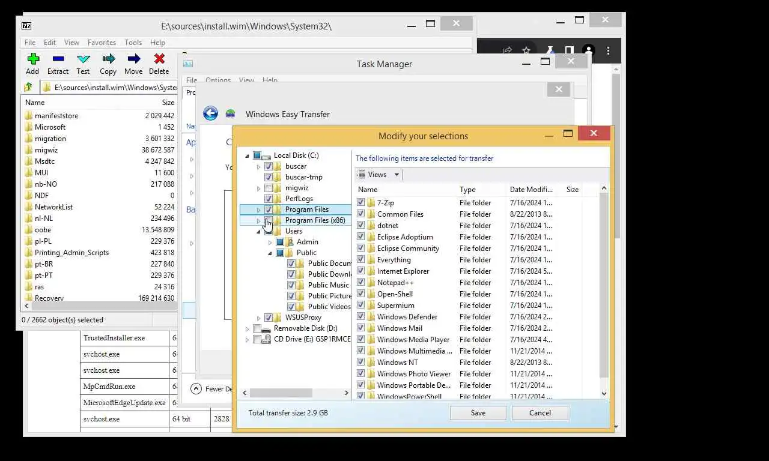Screen dimensions: 769x461
Task: Click the Test icon in 7-Zip
Action: tap(84, 59)
